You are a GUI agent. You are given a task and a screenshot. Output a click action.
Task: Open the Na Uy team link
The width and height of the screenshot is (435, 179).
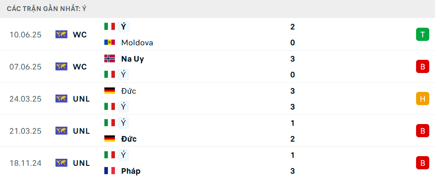pyautogui.click(x=133, y=58)
